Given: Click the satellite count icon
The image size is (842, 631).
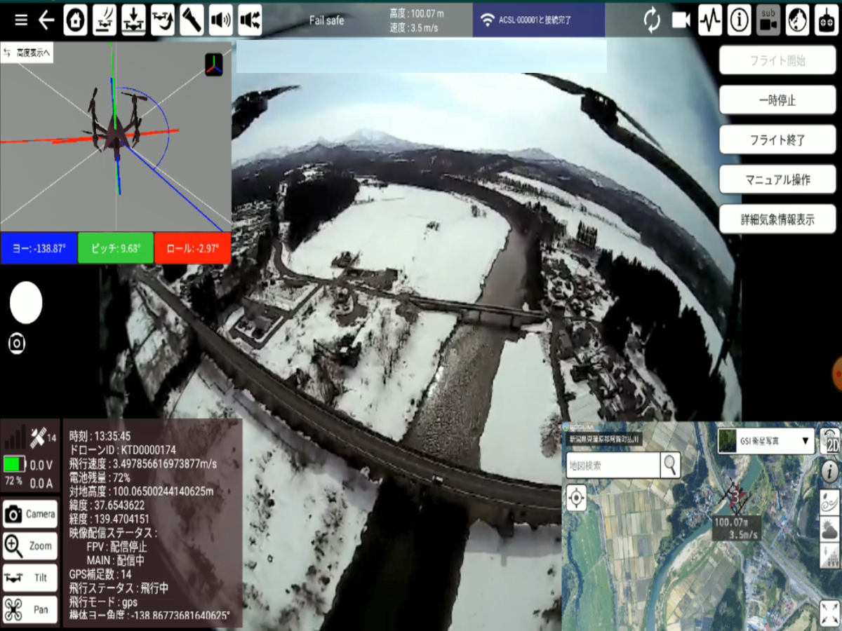Looking at the screenshot, I should click(x=42, y=438).
